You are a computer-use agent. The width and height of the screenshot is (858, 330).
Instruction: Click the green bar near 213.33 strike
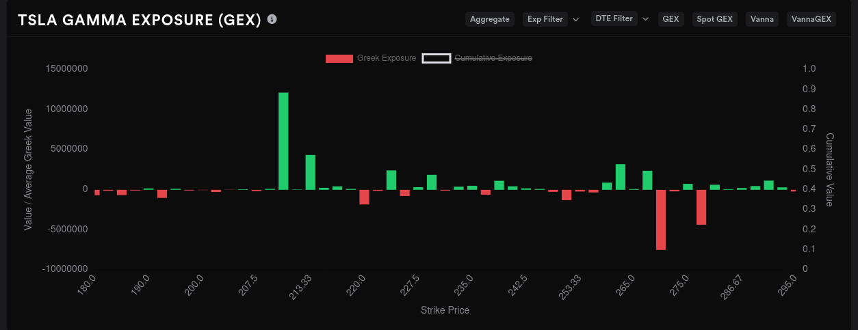310,172
